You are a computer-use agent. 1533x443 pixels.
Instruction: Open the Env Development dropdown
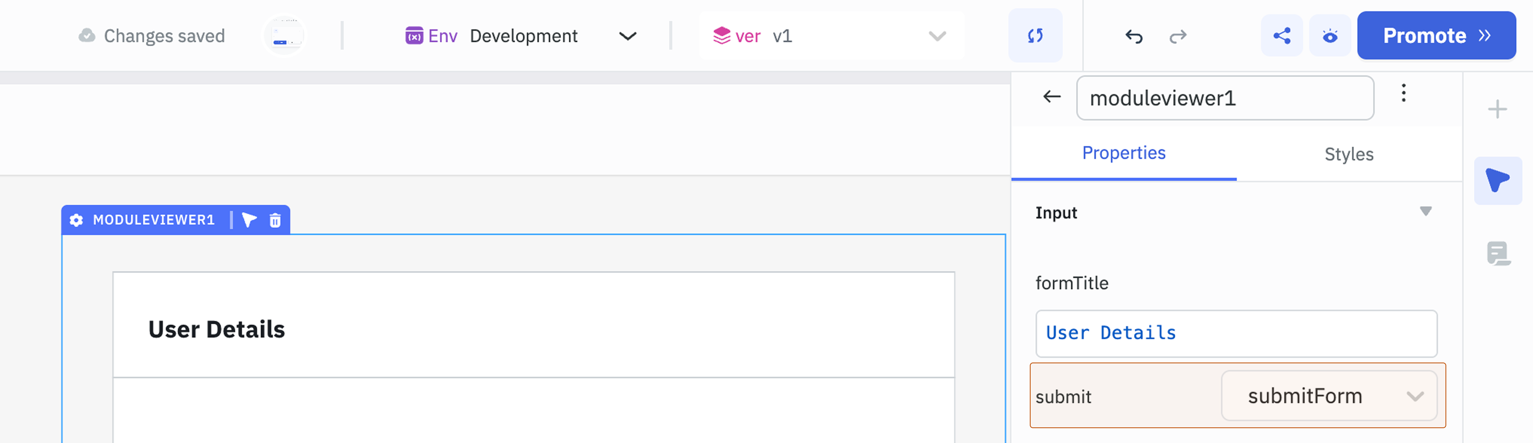click(627, 36)
